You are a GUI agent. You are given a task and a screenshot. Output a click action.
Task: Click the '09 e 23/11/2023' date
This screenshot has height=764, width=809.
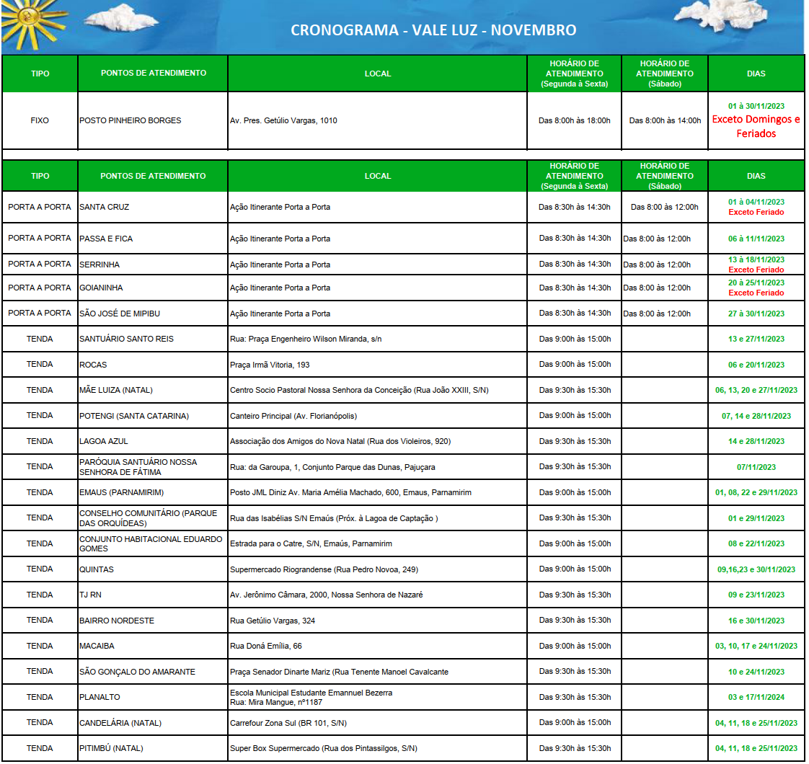coord(756,595)
